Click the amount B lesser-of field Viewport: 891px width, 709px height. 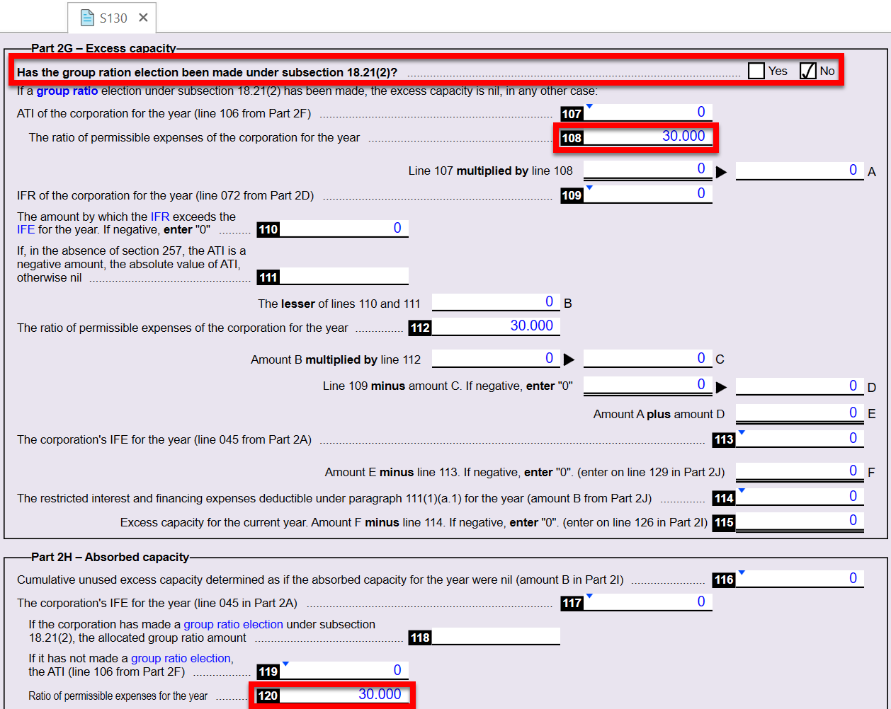[496, 302]
